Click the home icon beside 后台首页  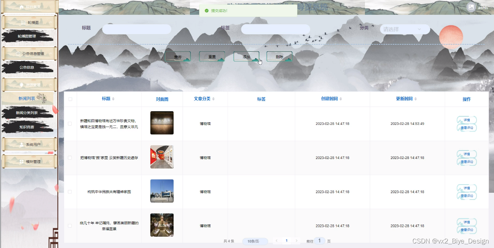pyautogui.click(x=21, y=7)
